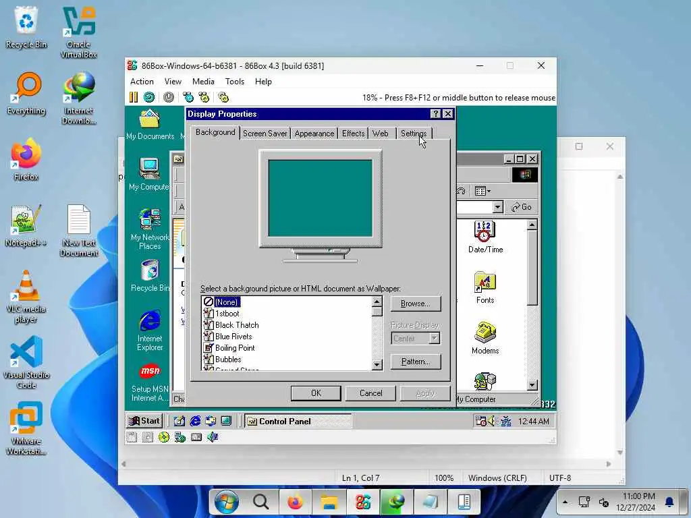The image size is (691, 518).
Task: Click OK in Display Properties
Action: [316, 393]
